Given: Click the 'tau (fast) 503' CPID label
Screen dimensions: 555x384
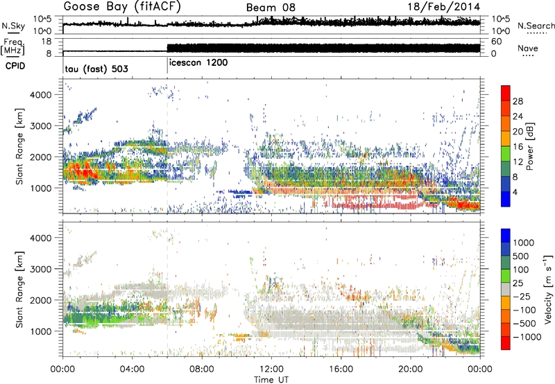Looking at the screenshot, I should coord(96,69).
